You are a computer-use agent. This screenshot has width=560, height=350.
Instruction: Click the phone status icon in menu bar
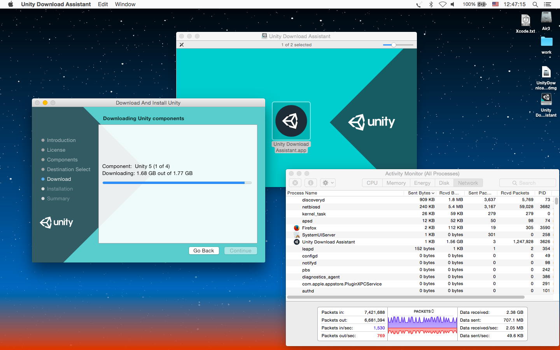tap(418, 4)
